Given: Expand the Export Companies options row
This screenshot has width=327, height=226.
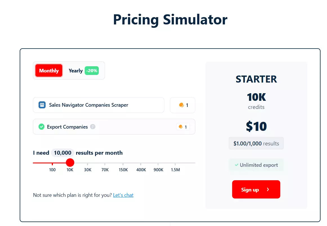Looking at the screenshot, I should pyautogui.click(x=114, y=127).
